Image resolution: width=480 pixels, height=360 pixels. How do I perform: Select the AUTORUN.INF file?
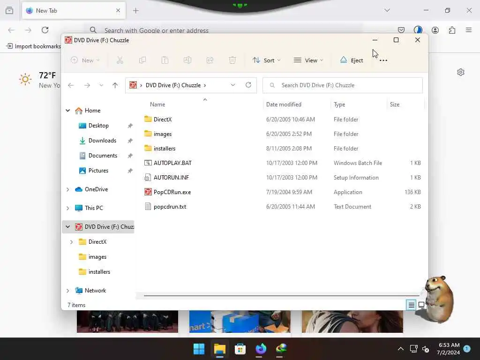pyautogui.click(x=171, y=178)
